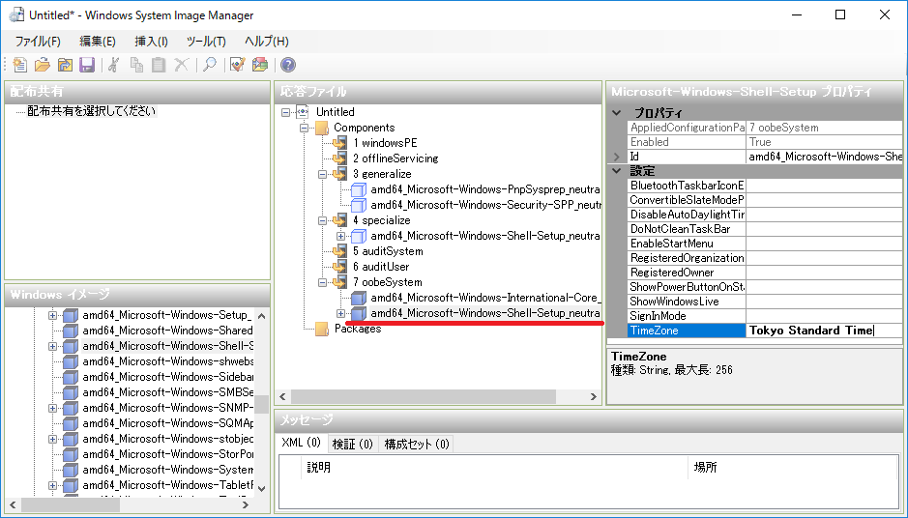
Task: Click the Untitled answer file icon
Action: (303, 112)
